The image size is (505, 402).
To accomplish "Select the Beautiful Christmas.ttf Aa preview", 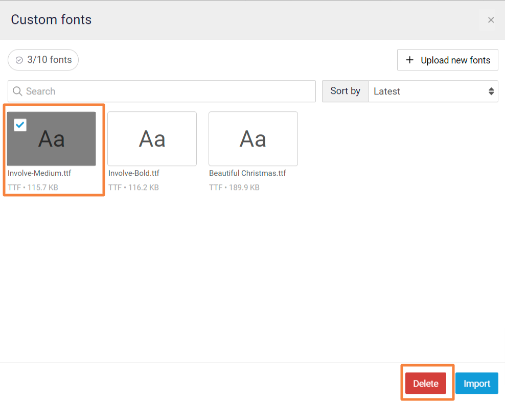I will (x=253, y=139).
